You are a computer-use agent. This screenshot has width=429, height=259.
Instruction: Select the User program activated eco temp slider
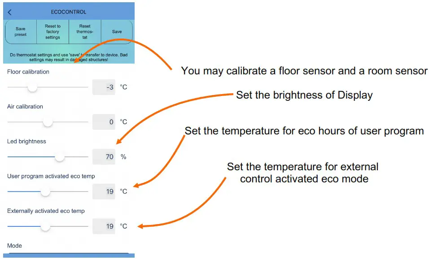(x=46, y=192)
